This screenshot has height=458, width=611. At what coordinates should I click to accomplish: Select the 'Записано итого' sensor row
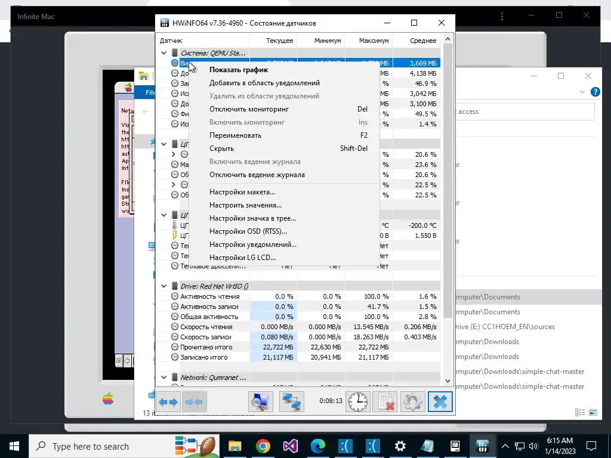298,357
